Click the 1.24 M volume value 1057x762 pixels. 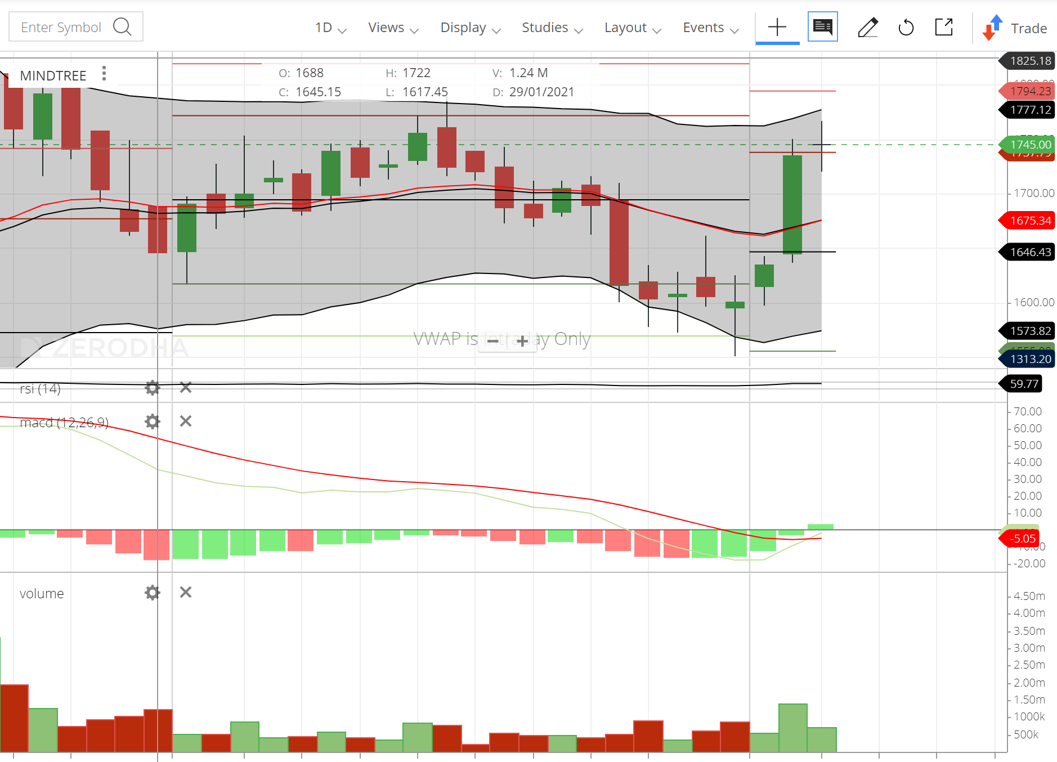point(528,73)
